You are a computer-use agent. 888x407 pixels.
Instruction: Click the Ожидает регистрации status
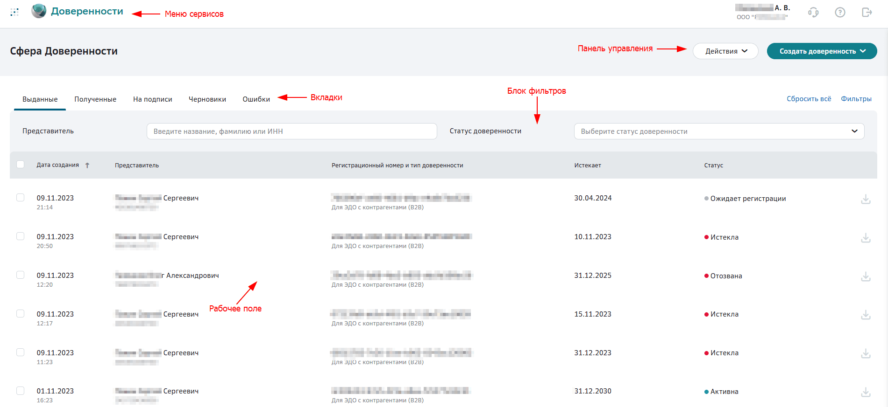tap(745, 199)
